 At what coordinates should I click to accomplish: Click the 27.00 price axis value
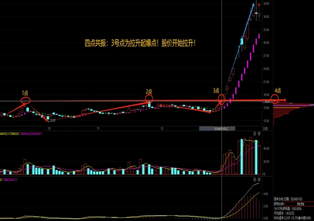[266, 55]
